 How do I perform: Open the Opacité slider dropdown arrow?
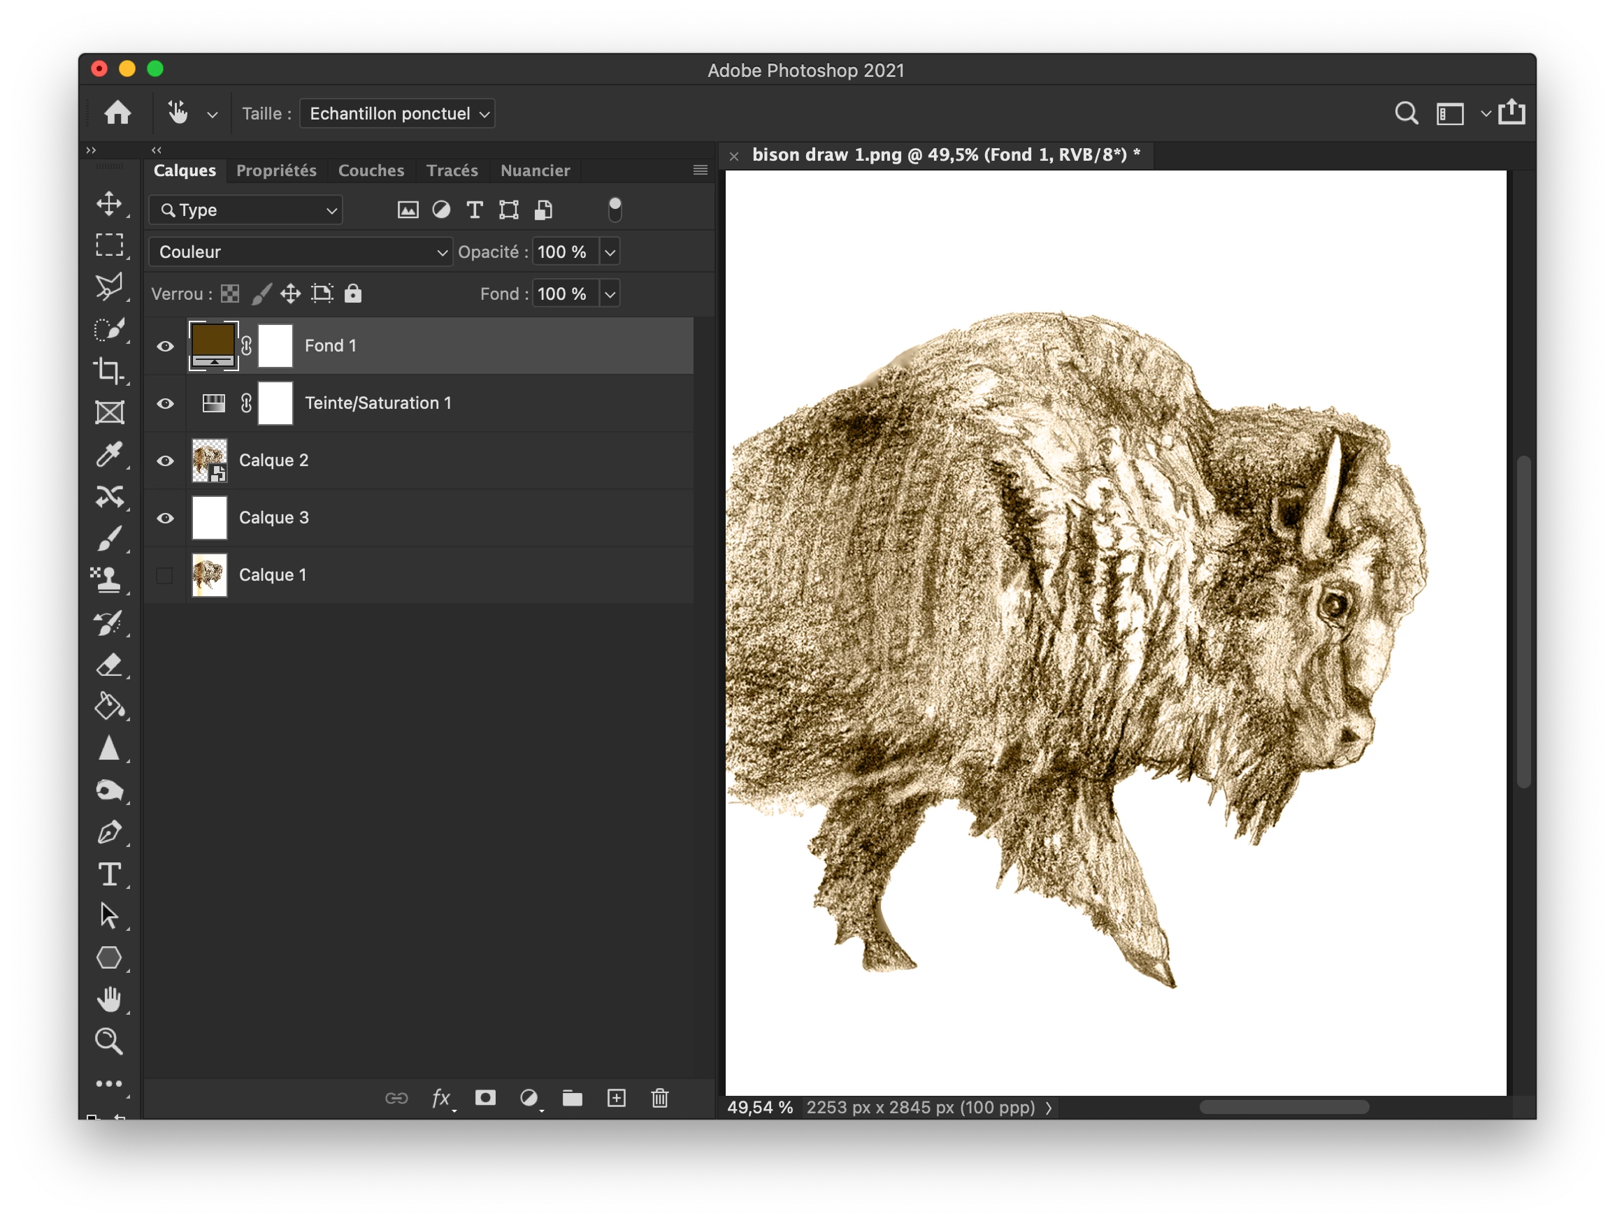click(610, 252)
